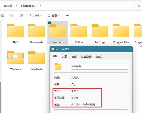Screen dimensions: 142x113
Task: Select the Windows folder icon
Action: pos(16,57)
